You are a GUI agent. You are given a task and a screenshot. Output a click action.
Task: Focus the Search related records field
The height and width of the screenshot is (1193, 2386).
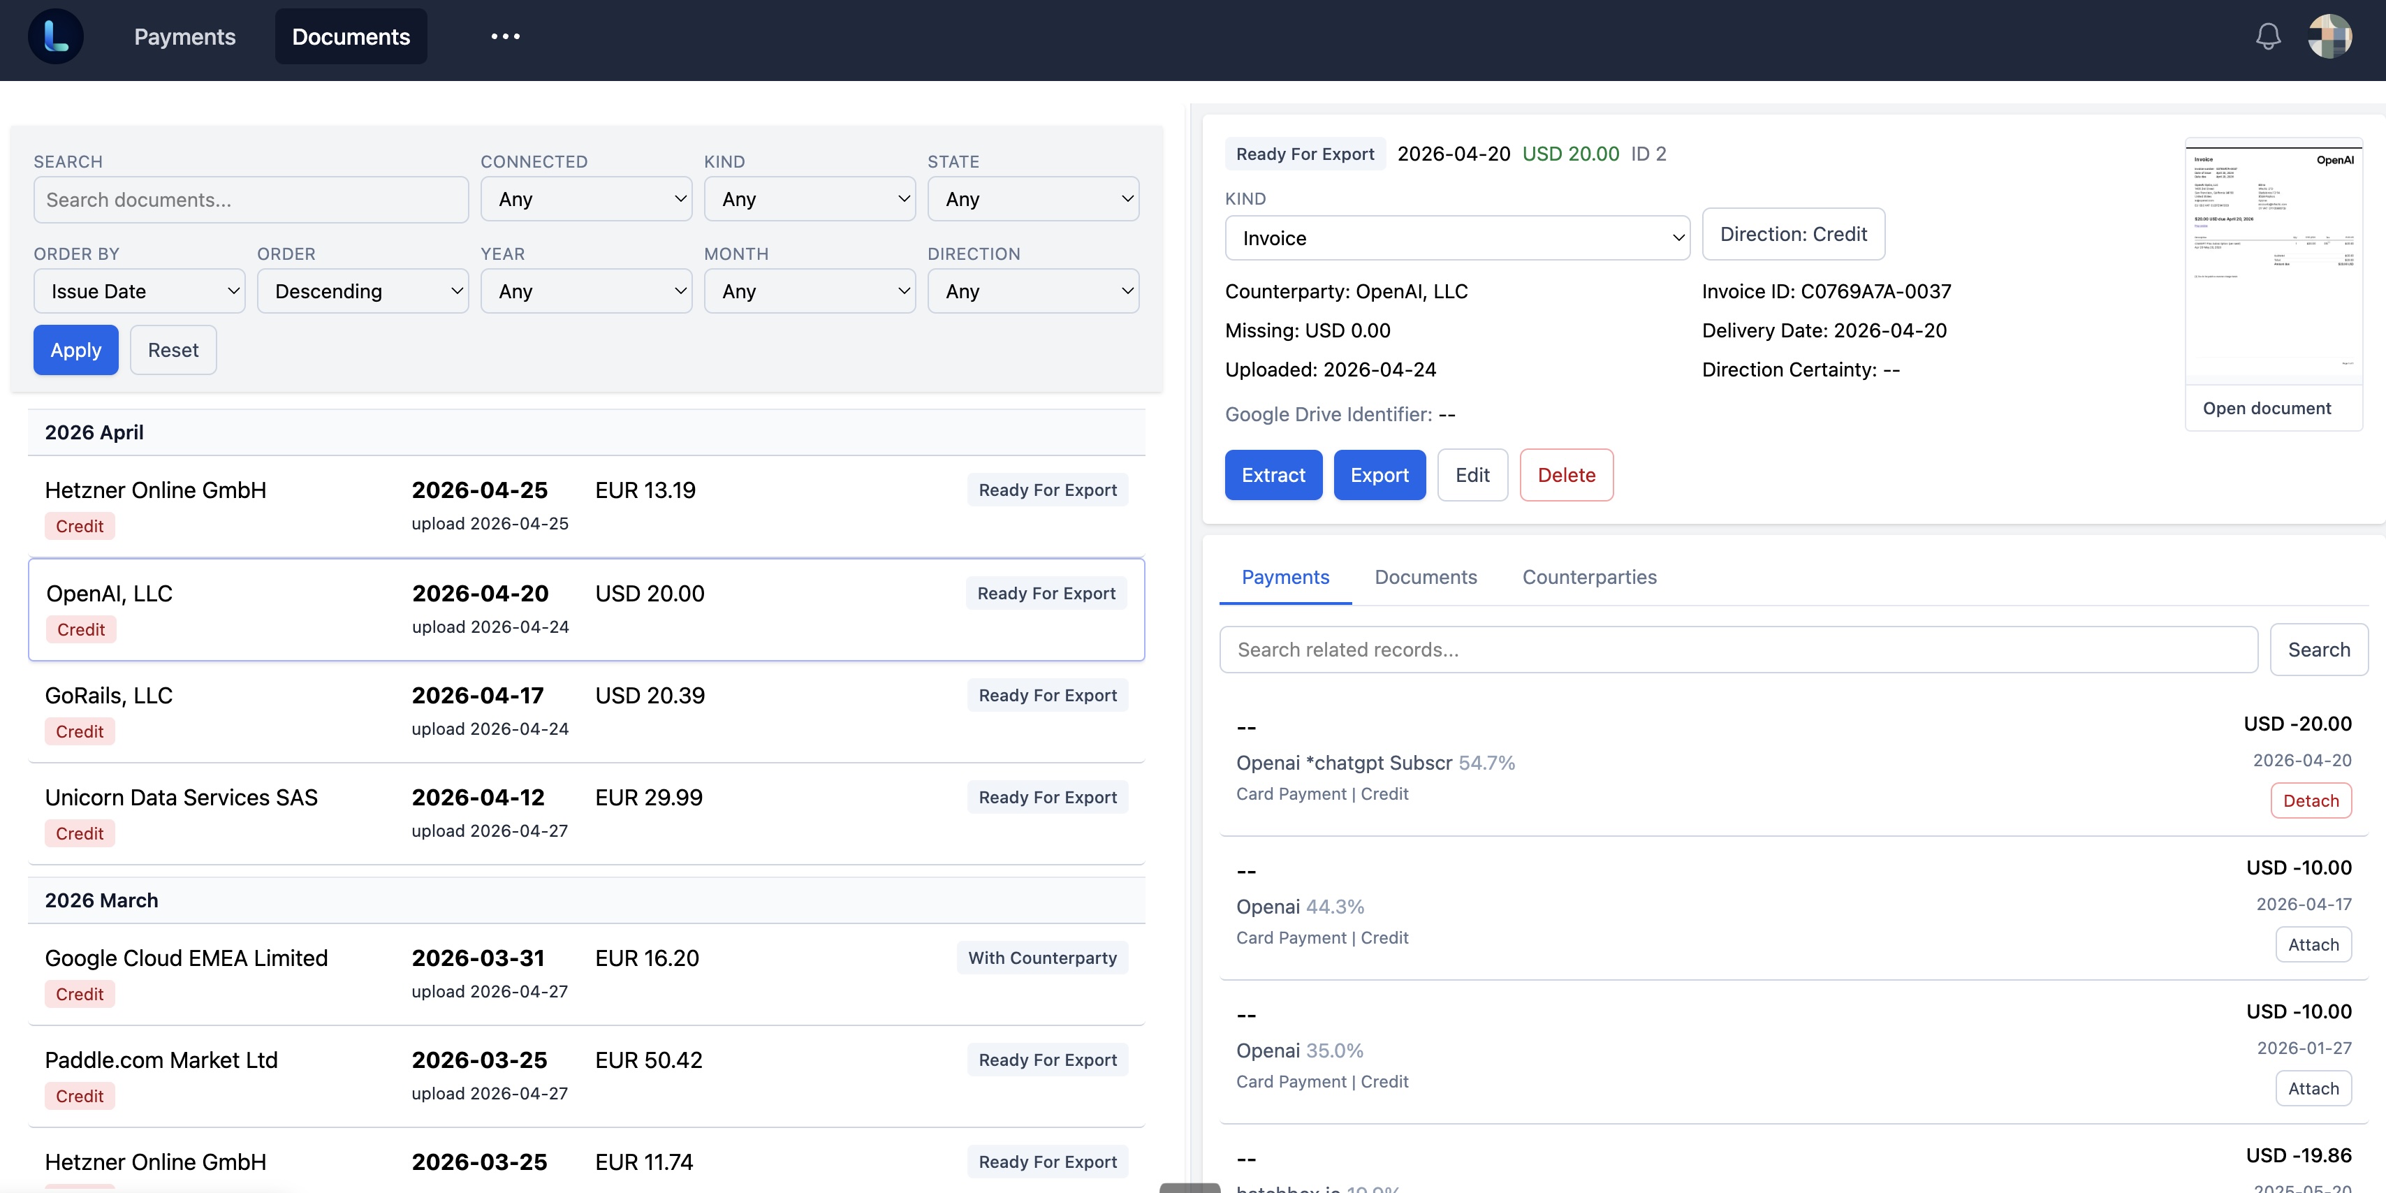tap(1739, 650)
